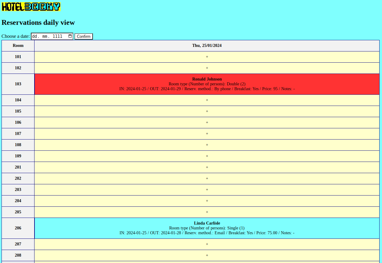This screenshot has height=263, width=382.
Task: Add reservation with plus for room 208
Action: point(207,255)
